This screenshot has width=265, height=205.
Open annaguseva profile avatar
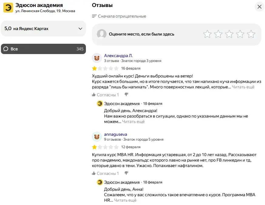click(97, 137)
